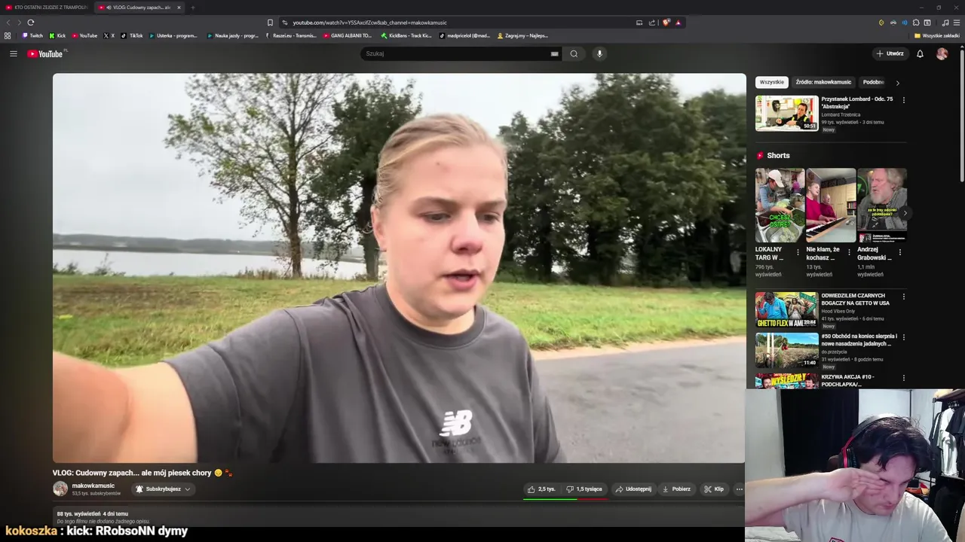Close the VLOG: Cudowny zapach tab
Viewport: 965px width, 542px height.
pos(179,8)
